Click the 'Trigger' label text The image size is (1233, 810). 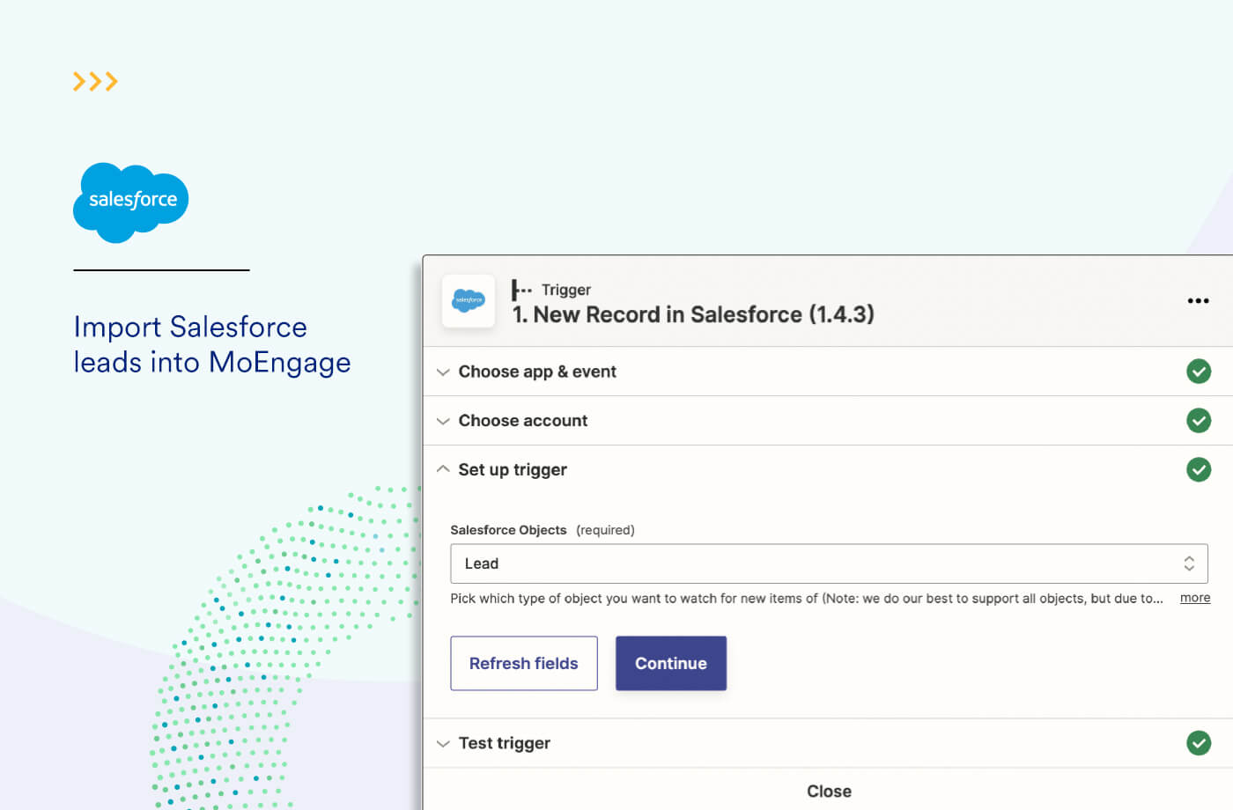pyautogui.click(x=566, y=290)
